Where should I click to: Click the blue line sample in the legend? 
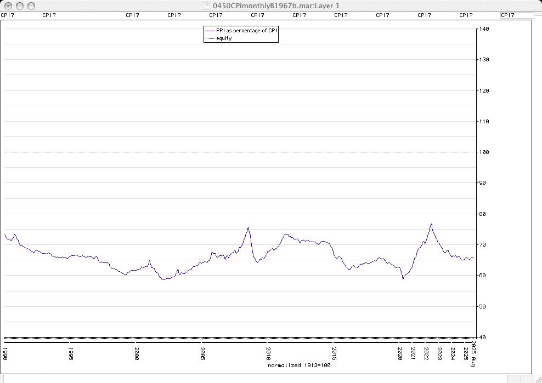(210, 31)
